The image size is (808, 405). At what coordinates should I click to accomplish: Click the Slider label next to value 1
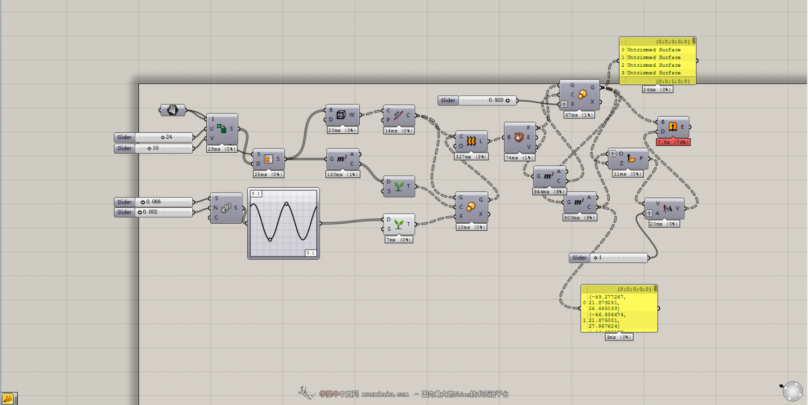tap(580, 258)
